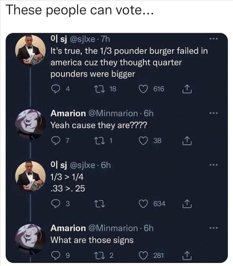Like the 'What are those signs' tweet
The image size is (233, 266).
pyautogui.click(x=143, y=256)
